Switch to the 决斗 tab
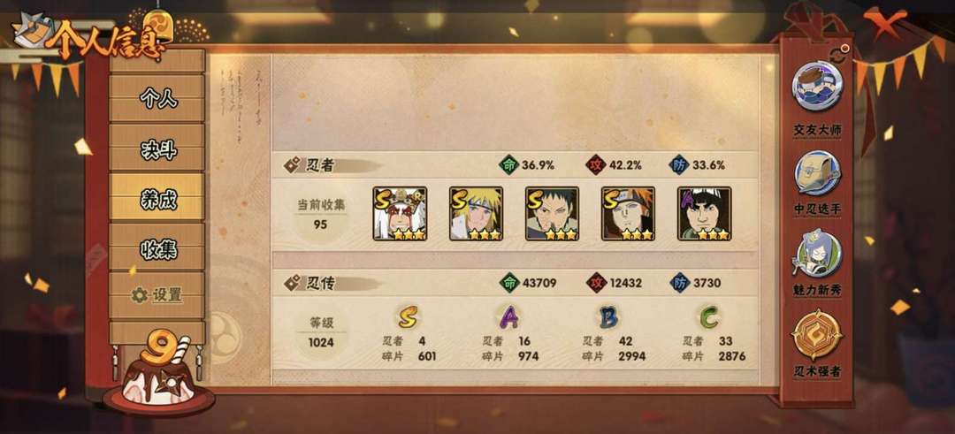This screenshot has width=955, height=434. (x=157, y=148)
